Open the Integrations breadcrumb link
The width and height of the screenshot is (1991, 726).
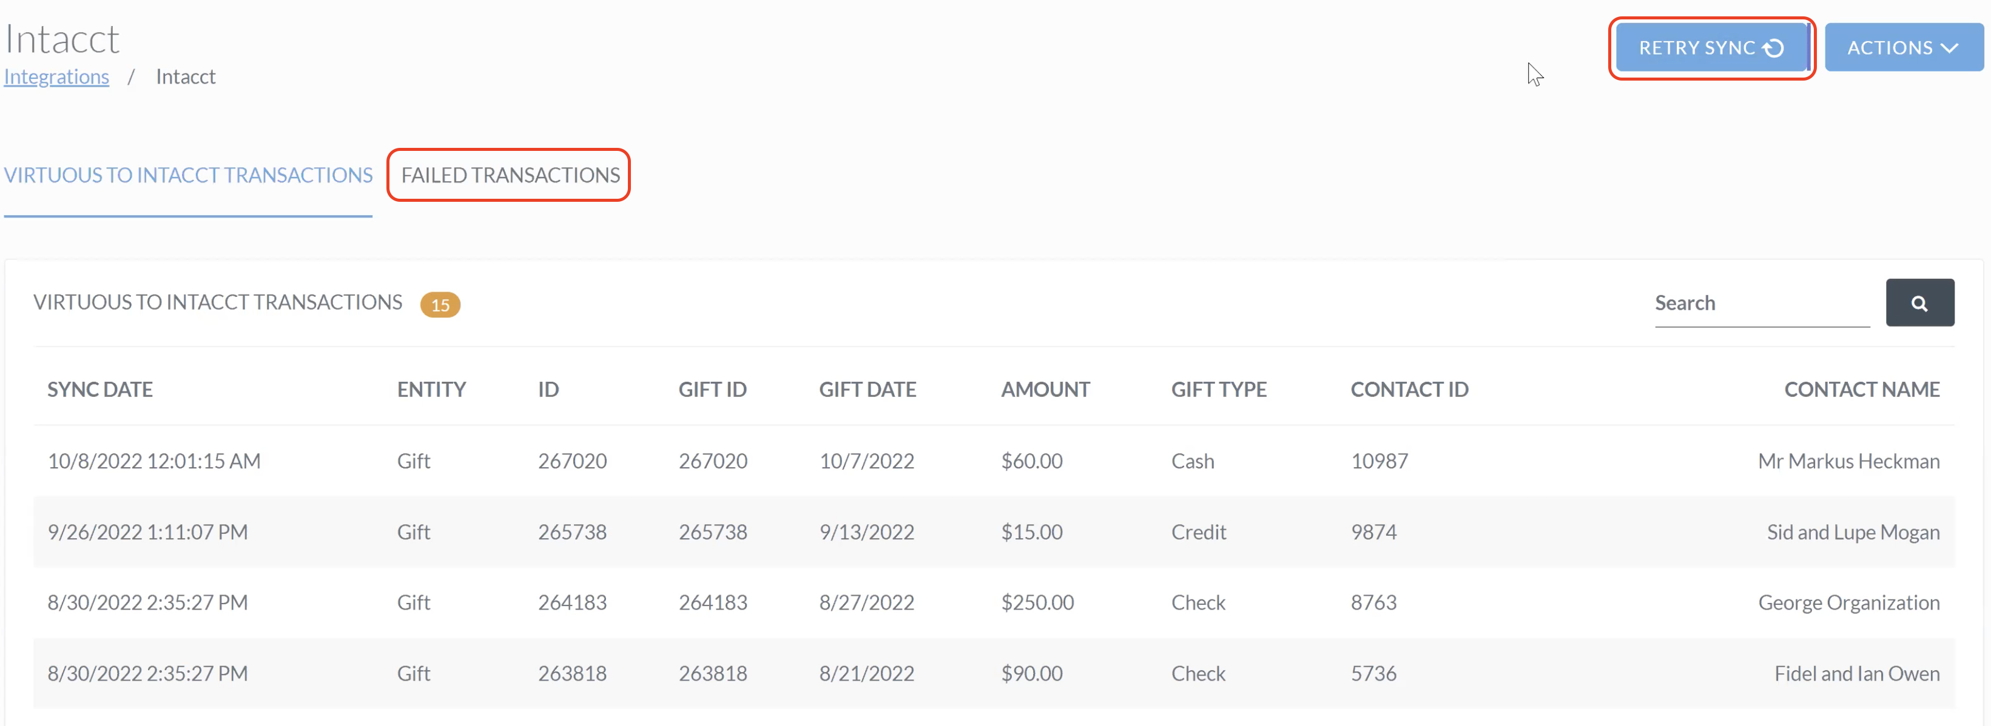pyautogui.click(x=56, y=76)
